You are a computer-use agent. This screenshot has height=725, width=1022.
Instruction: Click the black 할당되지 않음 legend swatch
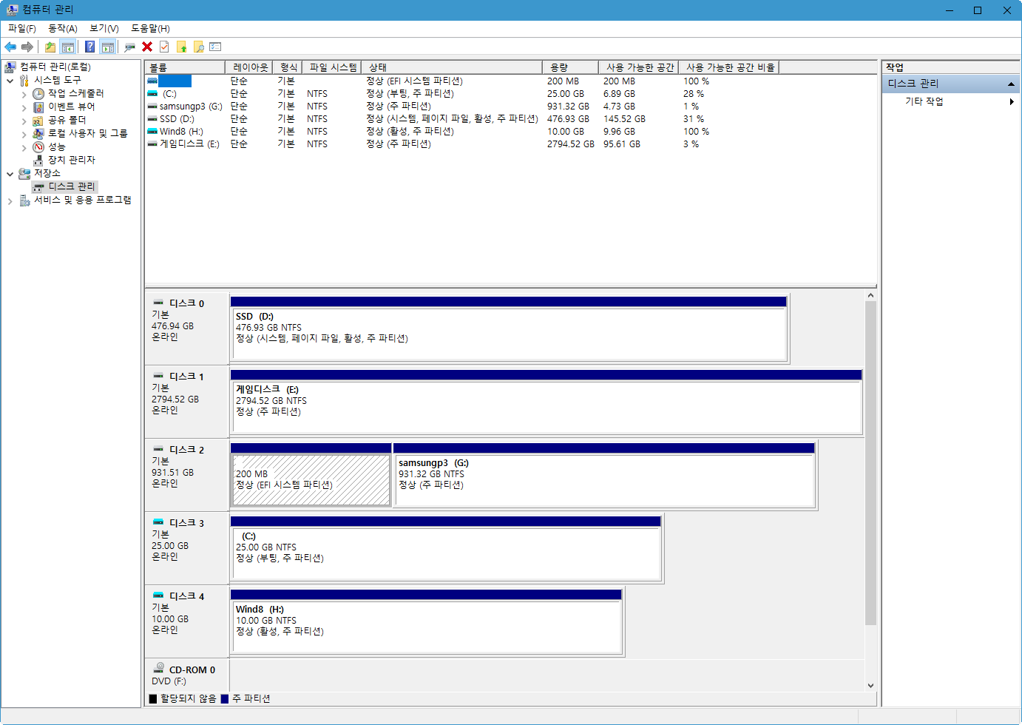(153, 698)
